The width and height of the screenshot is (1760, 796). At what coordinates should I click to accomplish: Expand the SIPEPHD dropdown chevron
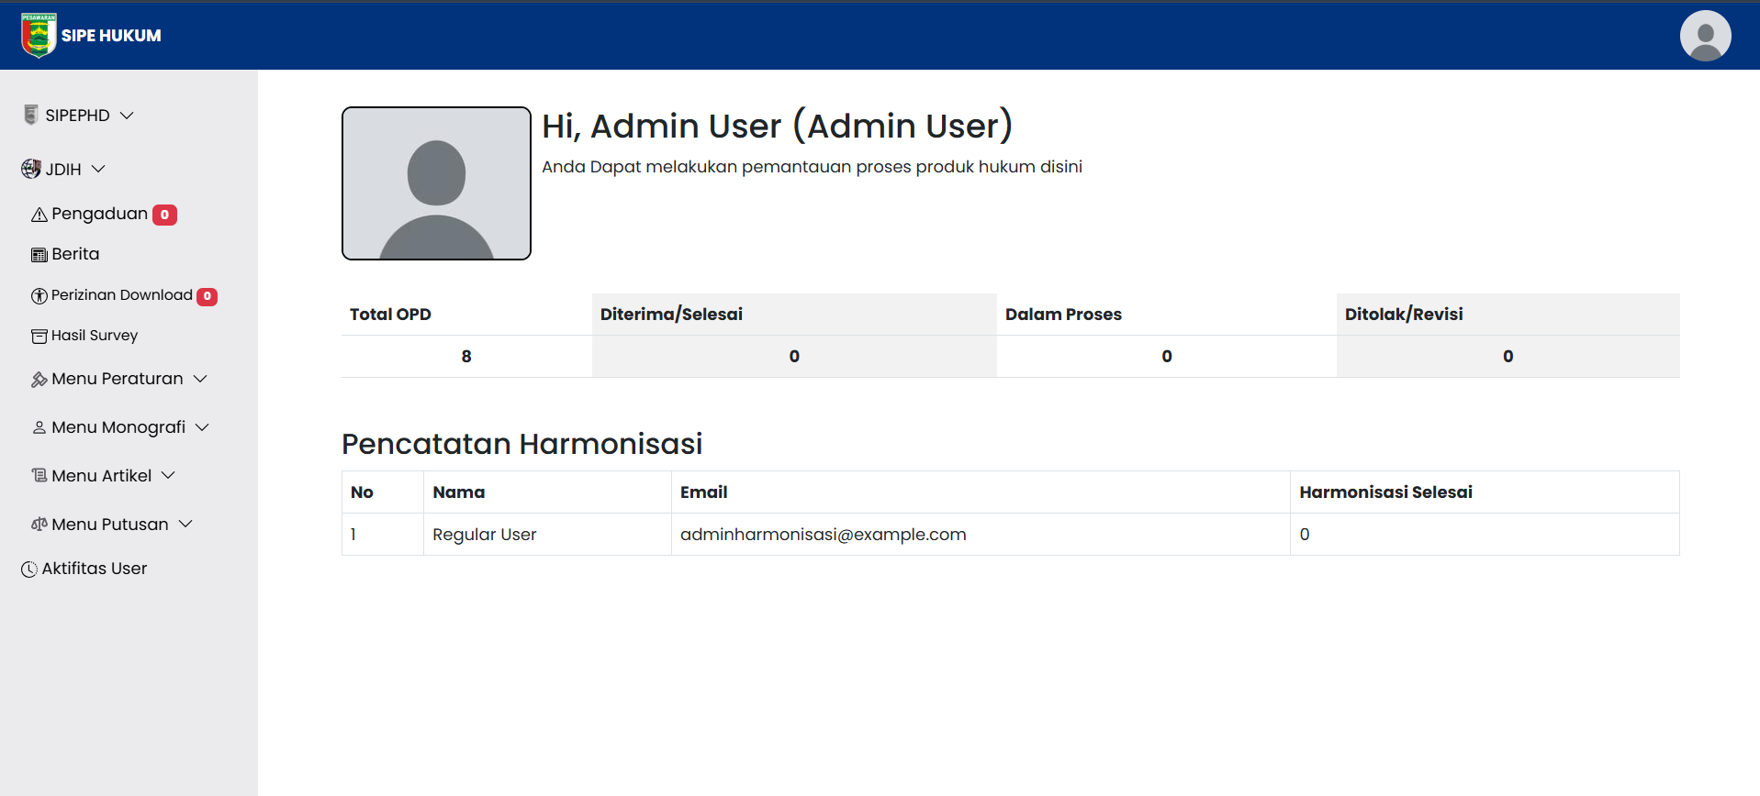127,116
